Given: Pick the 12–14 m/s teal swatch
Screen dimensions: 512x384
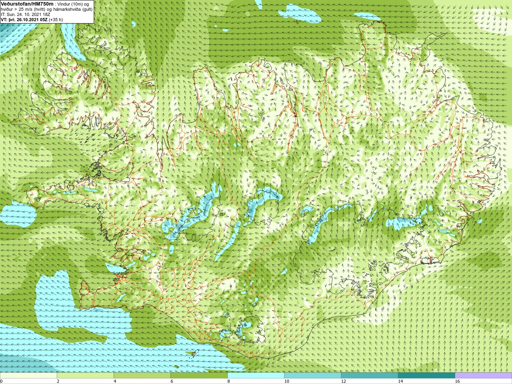Looking at the screenshot, I should pyautogui.click(x=369, y=376).
